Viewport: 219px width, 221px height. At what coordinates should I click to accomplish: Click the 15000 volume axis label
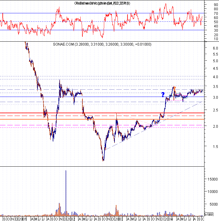coord(213,179)
